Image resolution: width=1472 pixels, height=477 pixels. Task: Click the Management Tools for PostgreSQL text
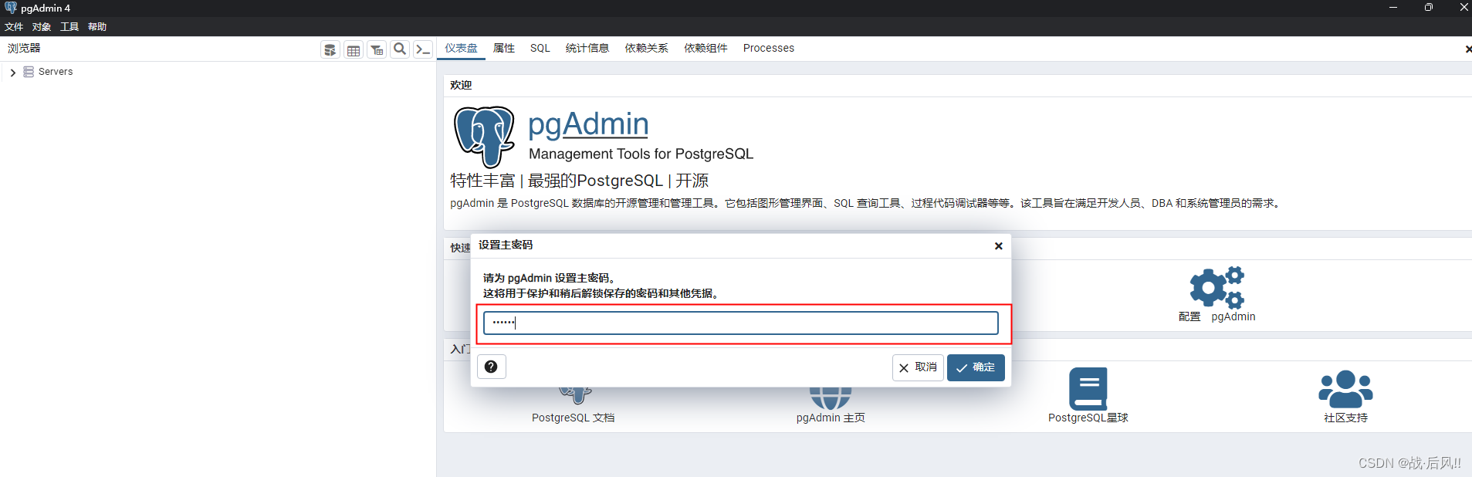(641, 154)
